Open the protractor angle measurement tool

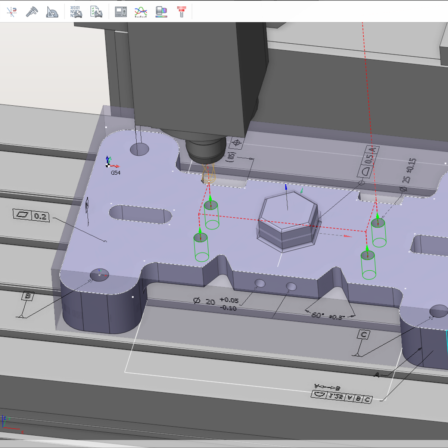click(x=52, y=12)
